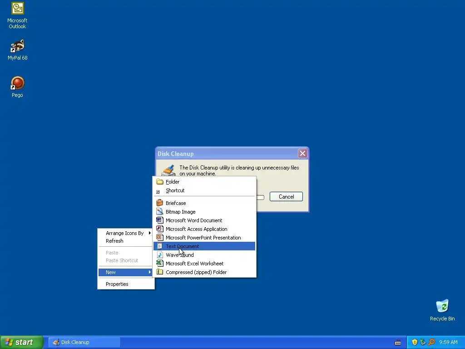Open the Microsoft Outlook desktop icon
The image size is (465, 349).
tap(17, 15)
